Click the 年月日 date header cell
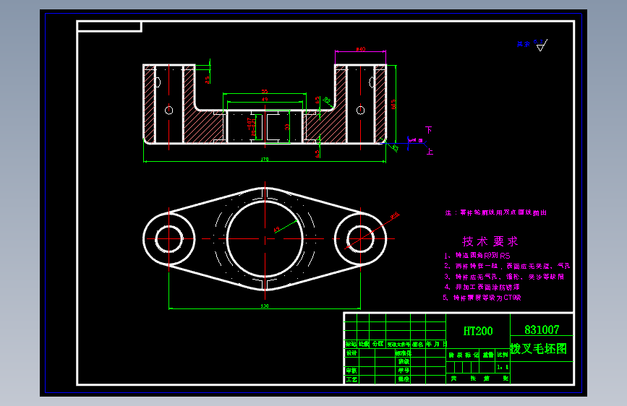 pos(436,344)
